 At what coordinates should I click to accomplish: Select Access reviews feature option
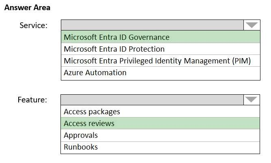89,123
